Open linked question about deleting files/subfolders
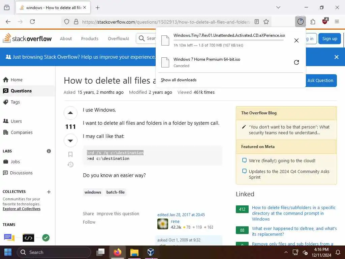 click(294, 213)
